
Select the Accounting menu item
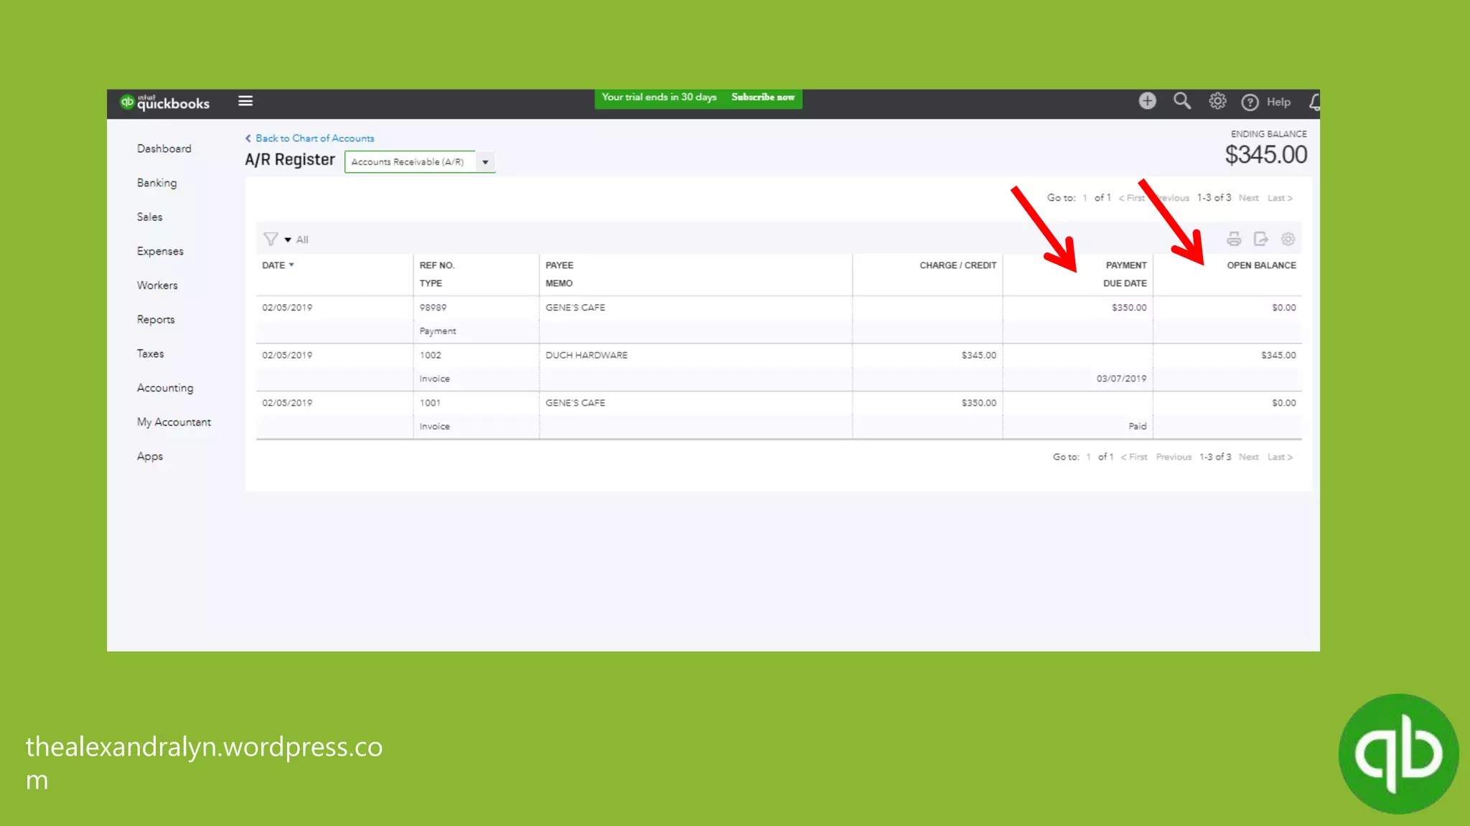pyautogui.click(x=165, y=388)
